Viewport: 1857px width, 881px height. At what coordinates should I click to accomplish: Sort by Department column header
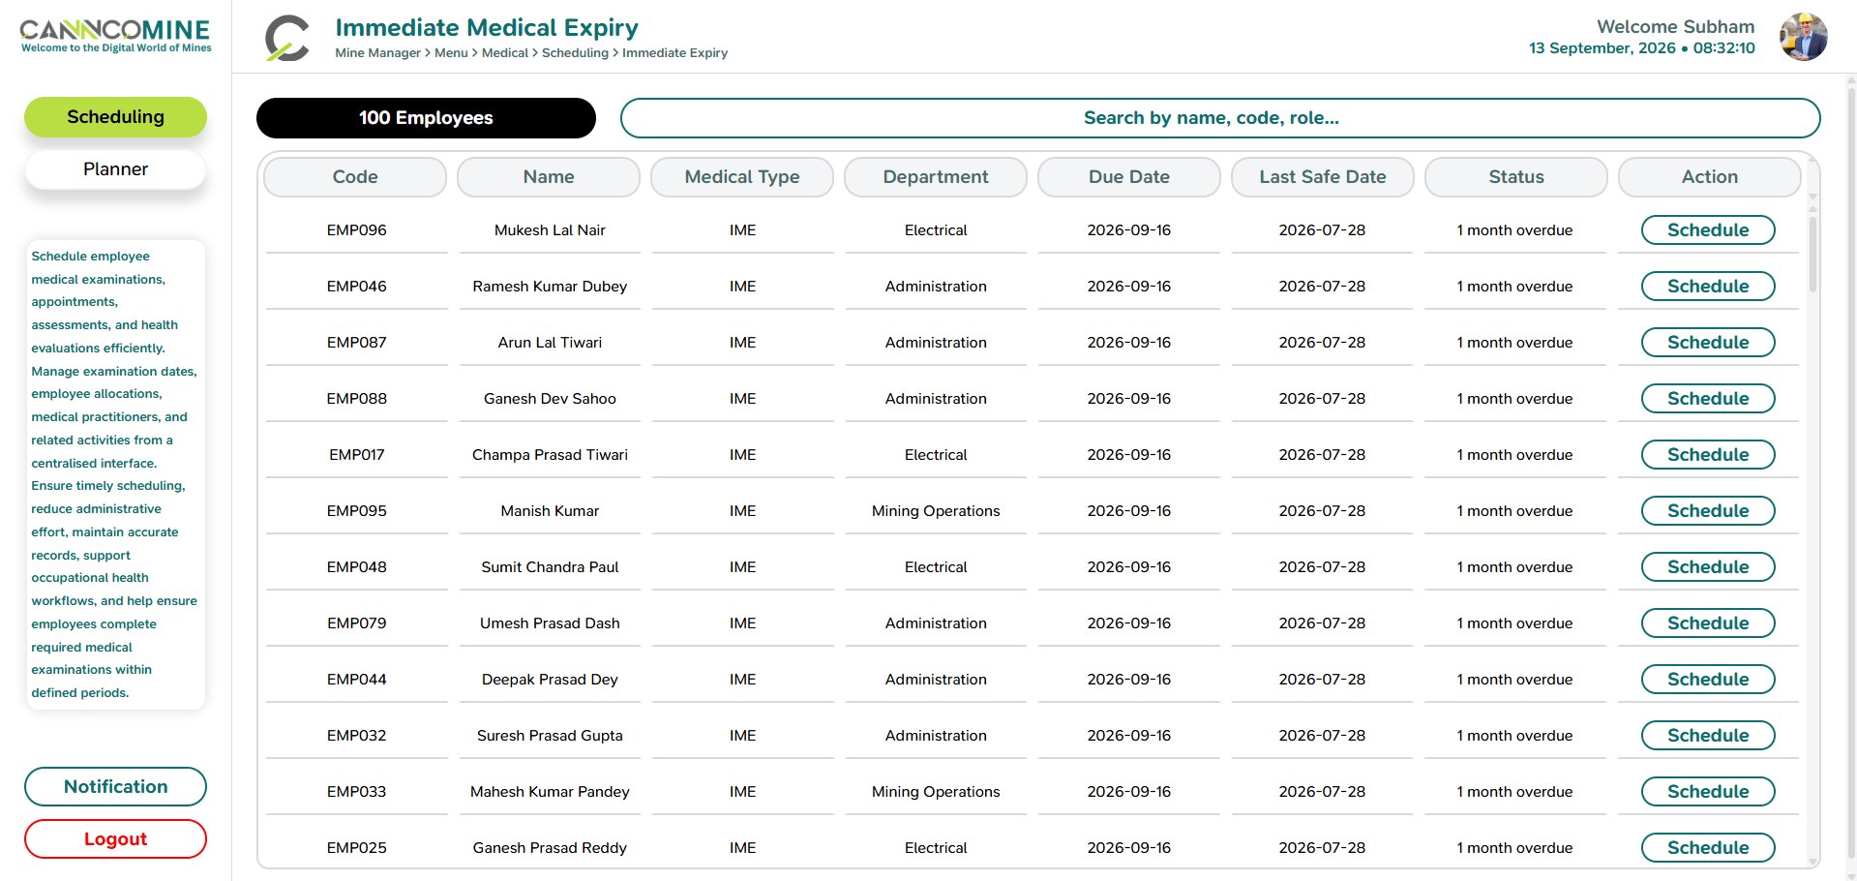tap(936, 177)
